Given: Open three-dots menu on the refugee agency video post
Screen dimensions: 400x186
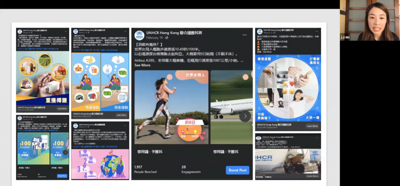Looking at the screenshot, I should click(317, 138).
